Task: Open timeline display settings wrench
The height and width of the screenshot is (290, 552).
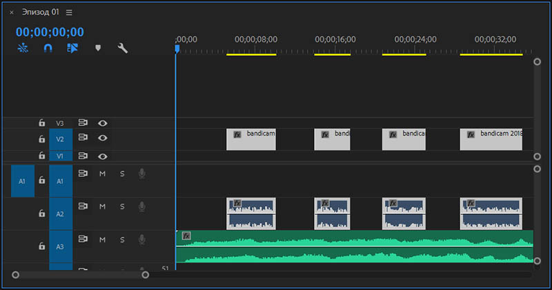Action: point(123,48)
